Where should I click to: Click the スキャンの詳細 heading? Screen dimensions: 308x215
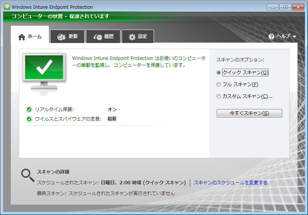pos(53,172)
